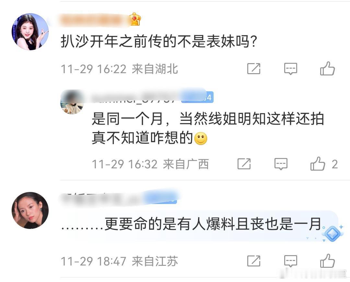This screenshot has height=282, width=350.
Task: Reply to the 18:47 comment from 江苏
Action: [290, 261]
